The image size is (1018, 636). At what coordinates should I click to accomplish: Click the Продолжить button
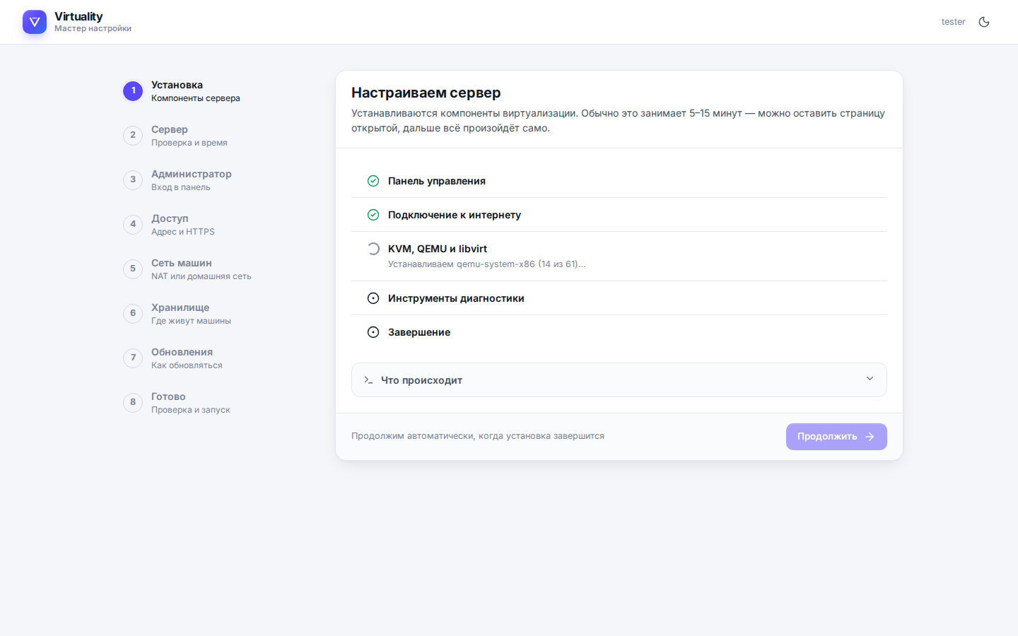point(836,437)
